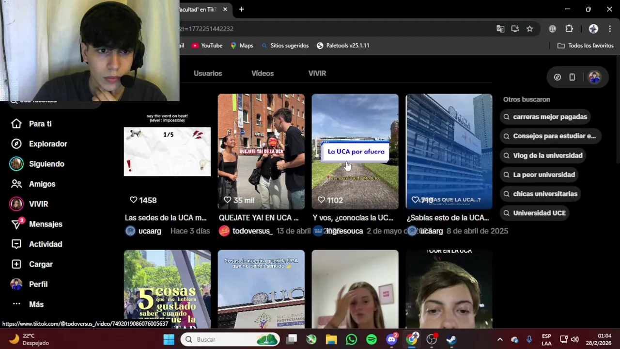
Task: Click the round extension icon beside puzzle icon
Action: tap(552, 29)
